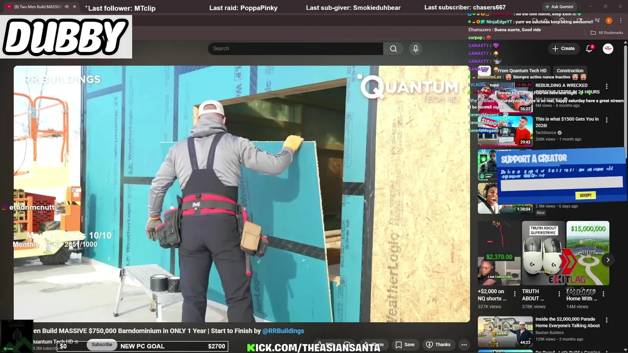Select the From Quantum Tech HD chip

pyautogui.click(x=522, y=71)
